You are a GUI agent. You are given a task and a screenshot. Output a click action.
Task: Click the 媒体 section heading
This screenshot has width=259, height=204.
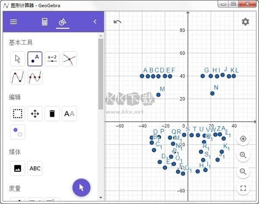point(15,152)
